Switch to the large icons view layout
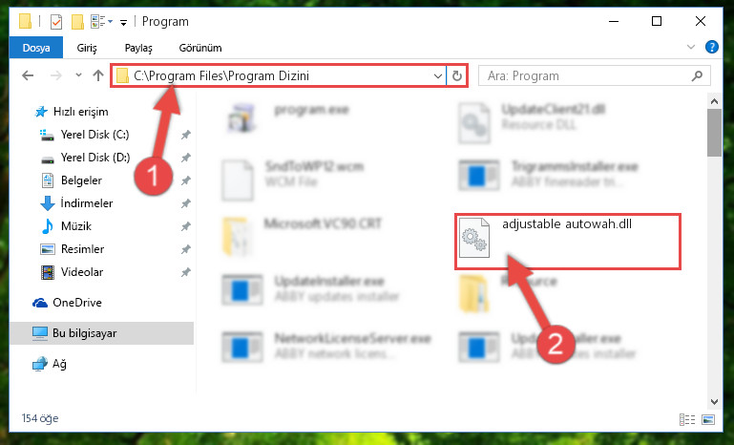Viewport: 734px width, 445px height. pyautogui.click(x=708, y=419)
